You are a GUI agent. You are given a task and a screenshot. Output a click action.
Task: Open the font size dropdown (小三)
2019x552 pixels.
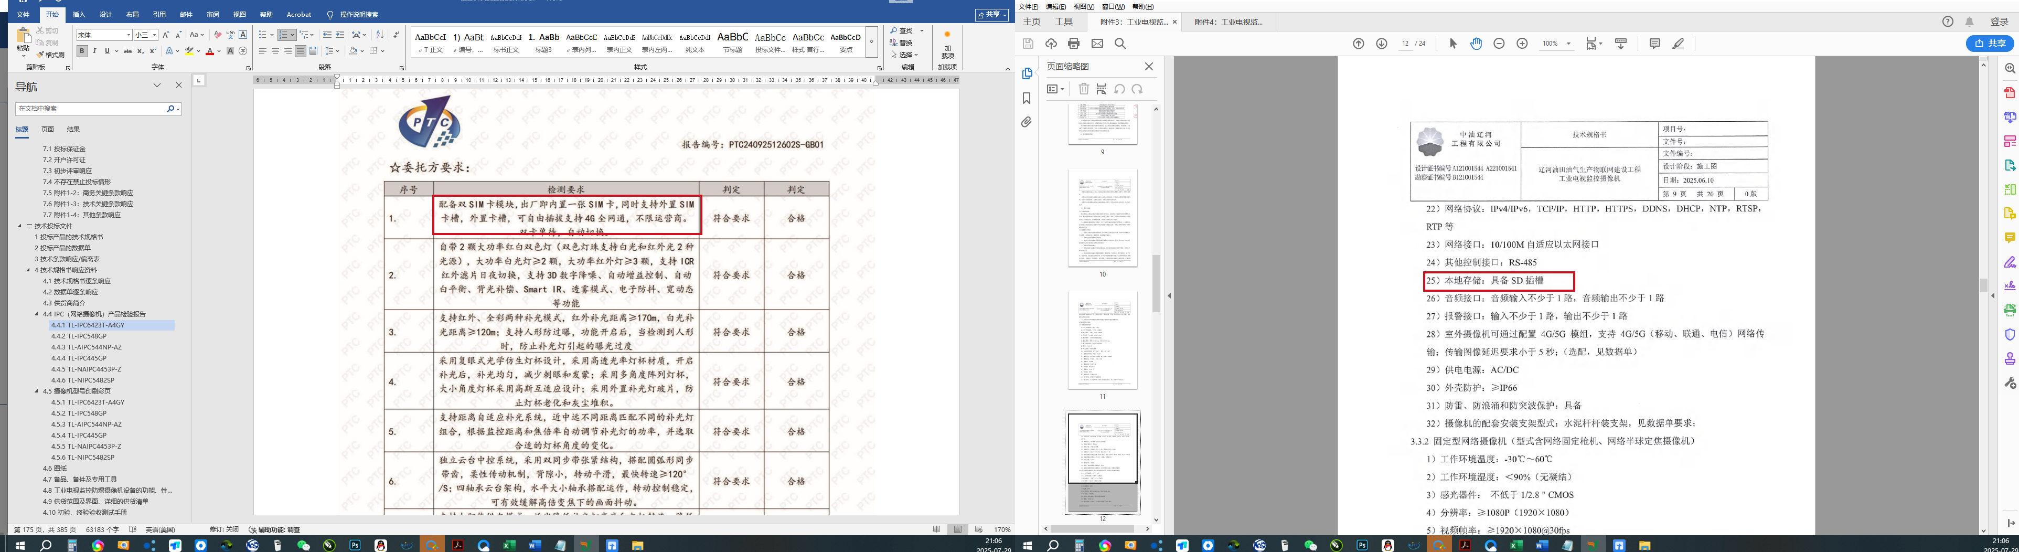154,35
